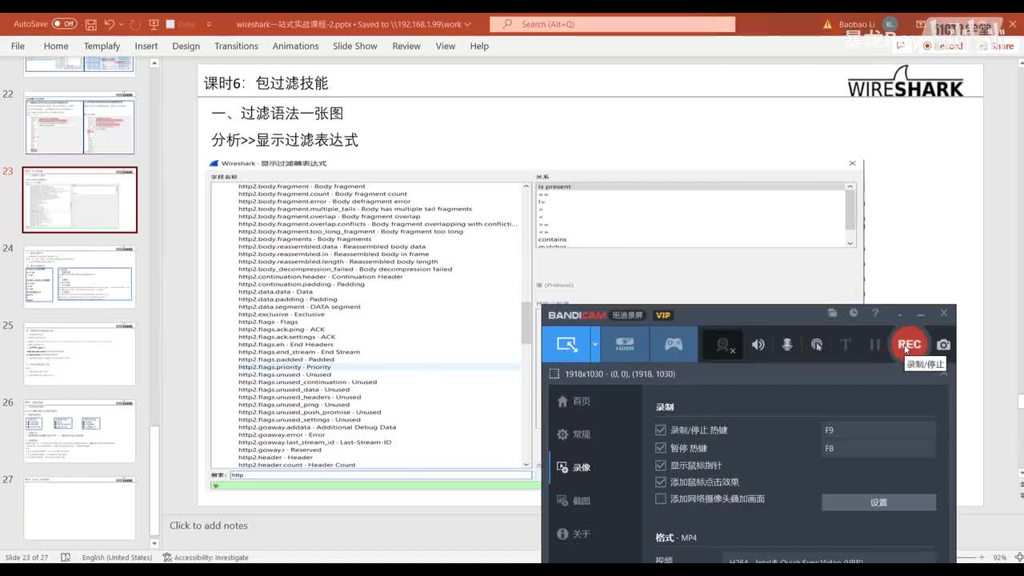Open the file name save location dropdown
The height and width of the screenshot is (576, 1024).
(x=467, y=25)
